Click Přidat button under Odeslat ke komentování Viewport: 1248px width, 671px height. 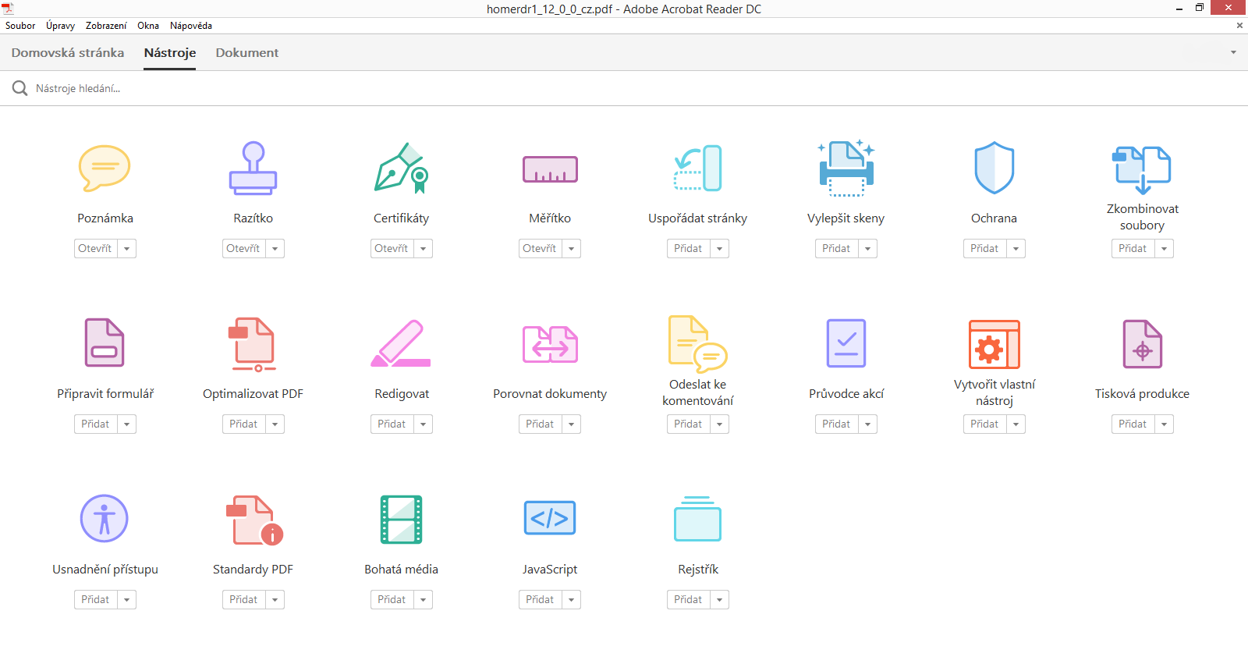click(x=689, y=424)
